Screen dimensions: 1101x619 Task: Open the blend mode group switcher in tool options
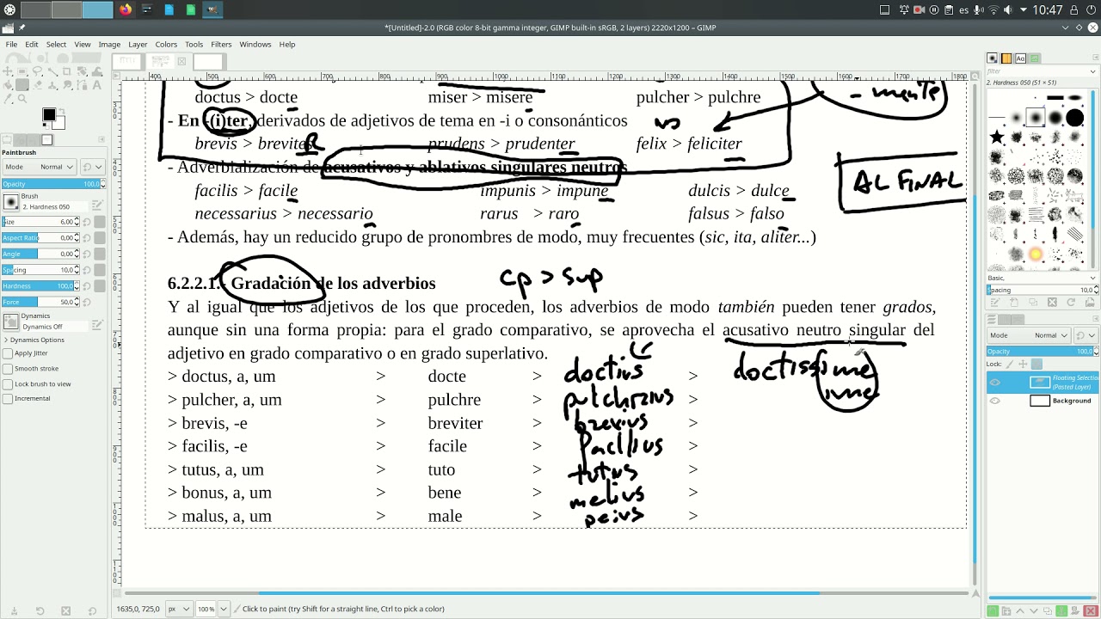pyautogui.click(x=93, y=167)
